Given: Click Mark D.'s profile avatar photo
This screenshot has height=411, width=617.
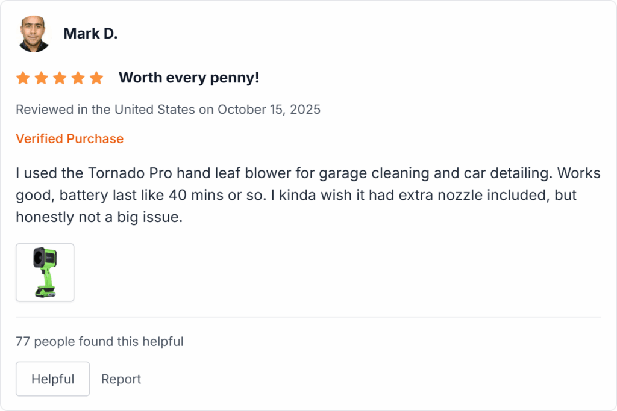Looking at the screenshot, I should 34,34.
